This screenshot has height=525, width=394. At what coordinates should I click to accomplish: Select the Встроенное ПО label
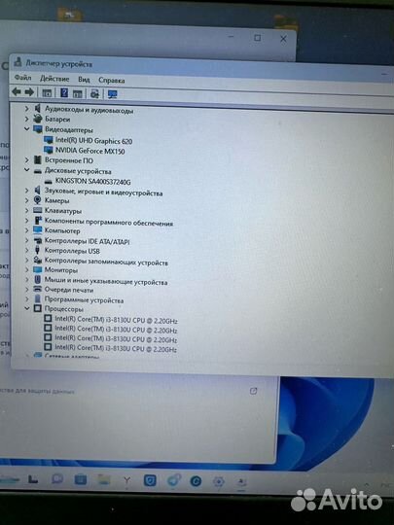click(69, 160)
